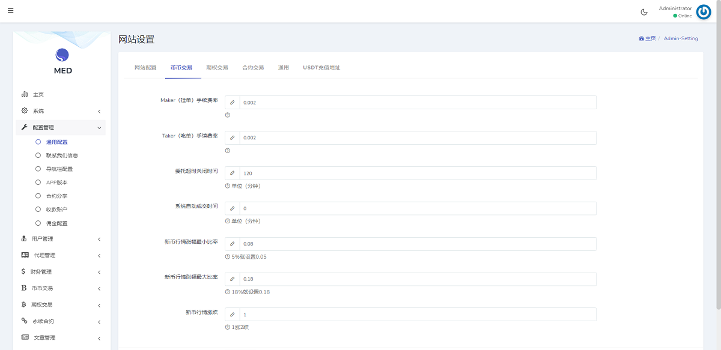Click the 新币行情涨幅最大比率 input field
The image size is (721, 350).
point(418,279)
